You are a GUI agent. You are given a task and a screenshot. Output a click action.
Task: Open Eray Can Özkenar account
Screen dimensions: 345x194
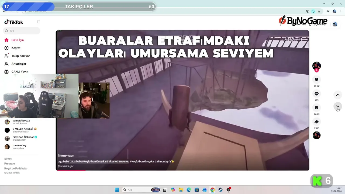21,138
